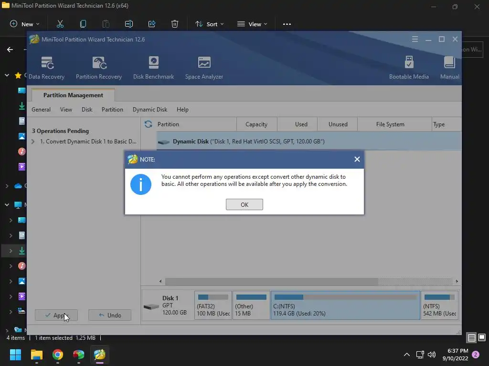
Task: Click the Undo button
Action: pyautogui.click(x=110, y=315)
